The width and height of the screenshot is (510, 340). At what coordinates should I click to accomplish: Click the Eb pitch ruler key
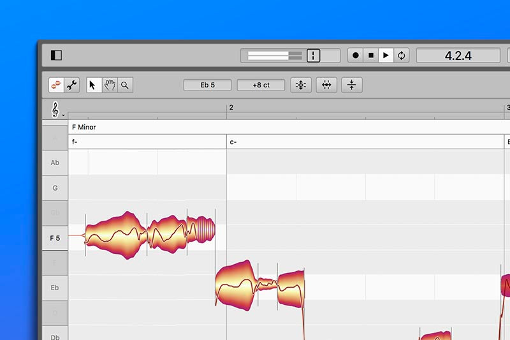[55, 288]
